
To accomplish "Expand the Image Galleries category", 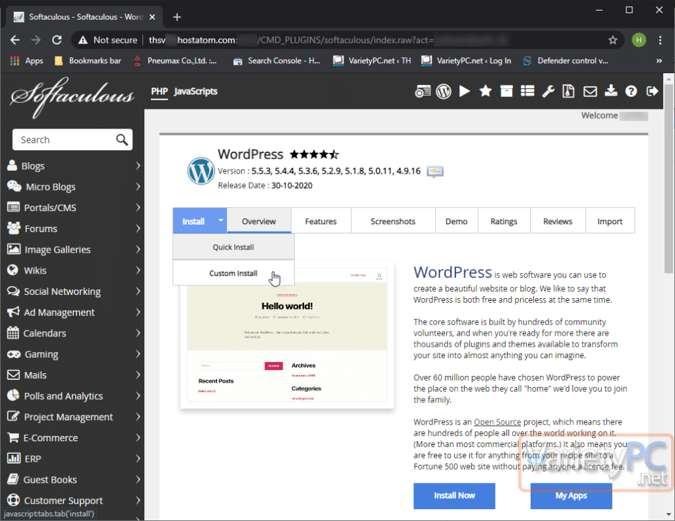I will pos(137,249).
